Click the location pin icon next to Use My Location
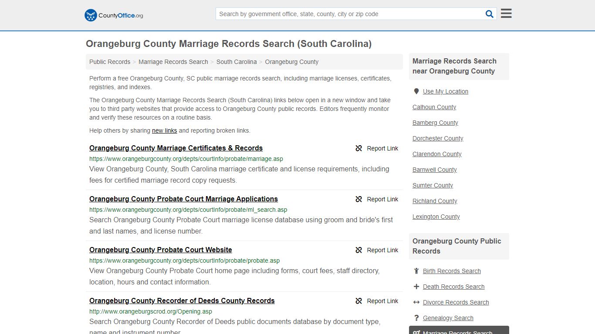 pos(416,91)
